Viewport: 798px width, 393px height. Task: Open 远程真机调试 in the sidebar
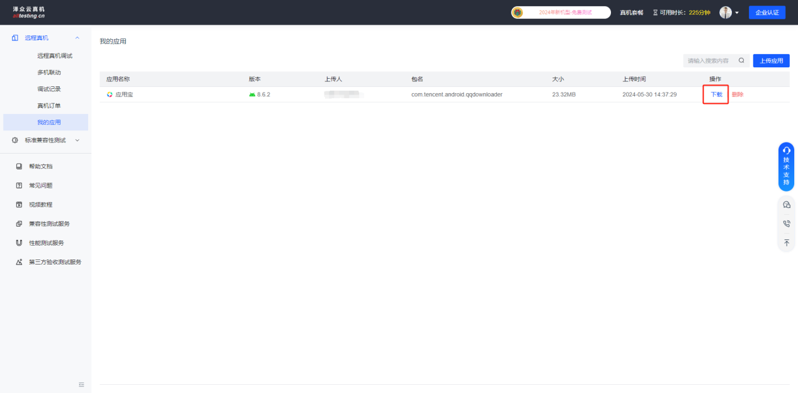pos(55,56)
